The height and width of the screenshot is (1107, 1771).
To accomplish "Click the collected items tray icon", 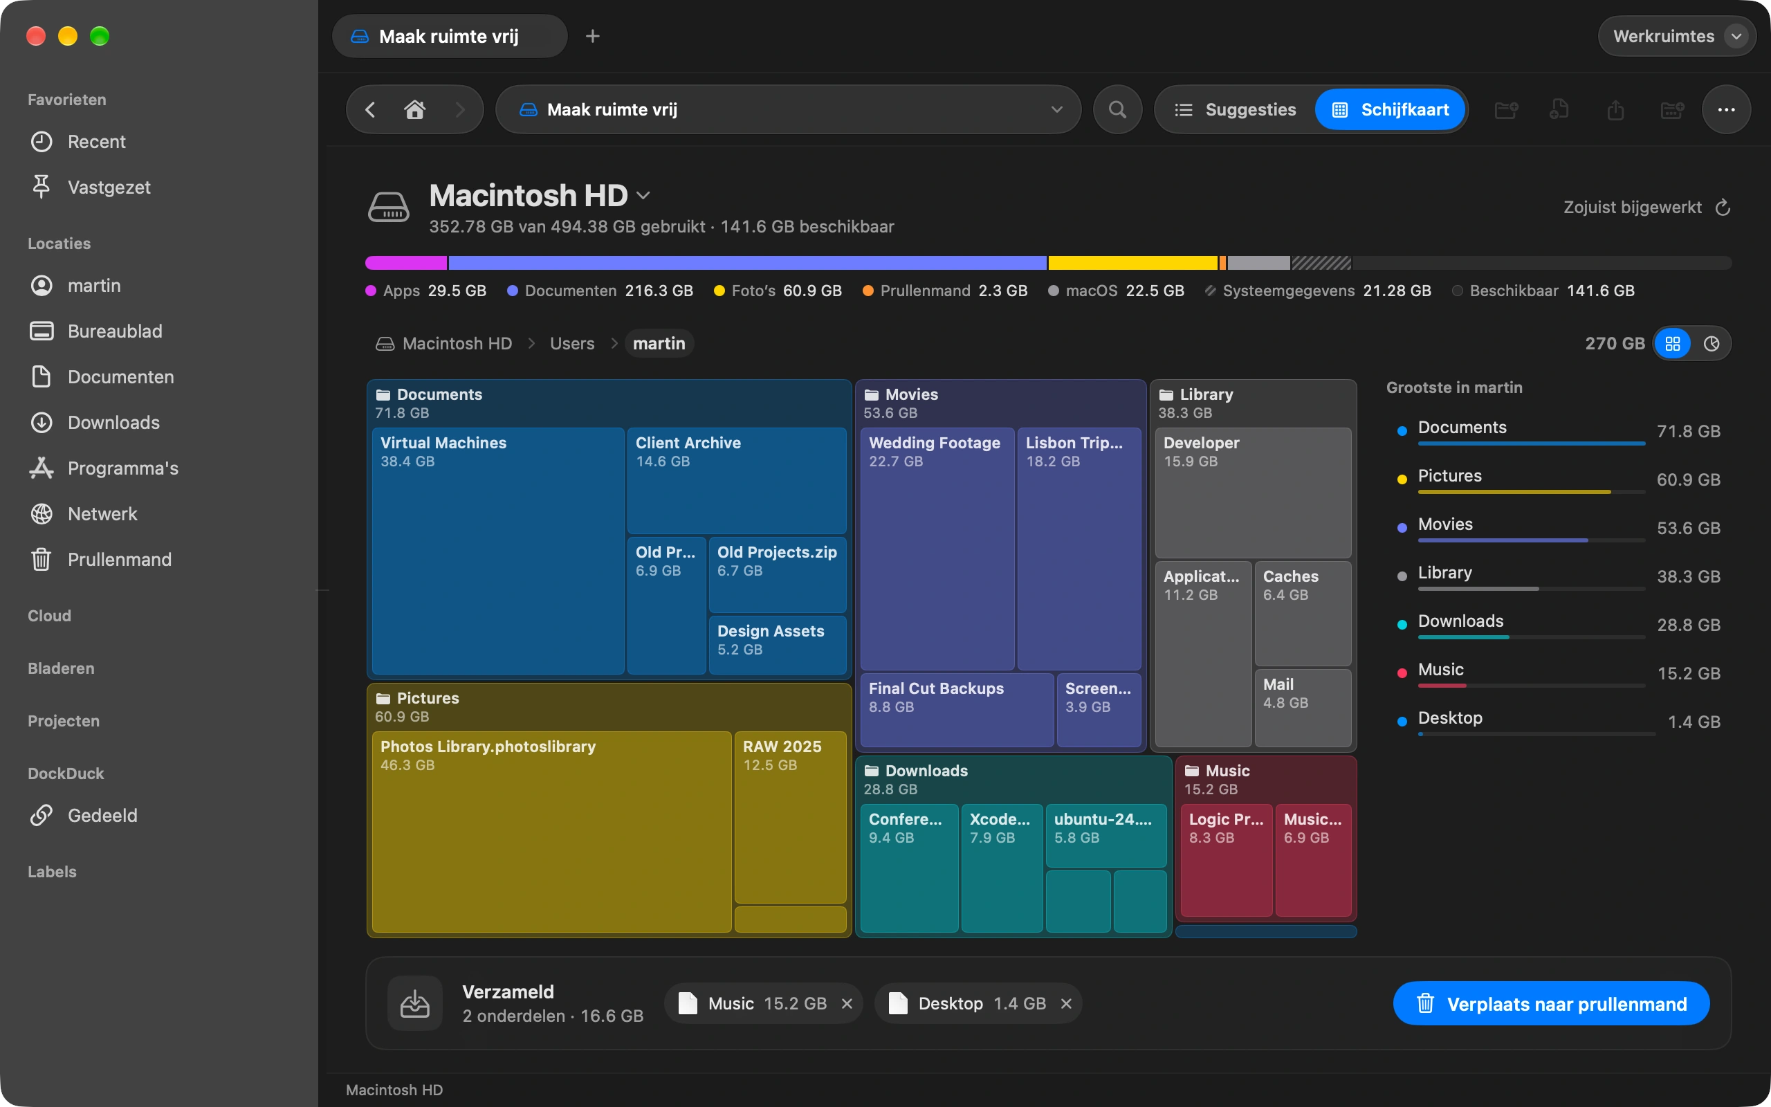I will pyautogui.click(x=415, y=1003).
